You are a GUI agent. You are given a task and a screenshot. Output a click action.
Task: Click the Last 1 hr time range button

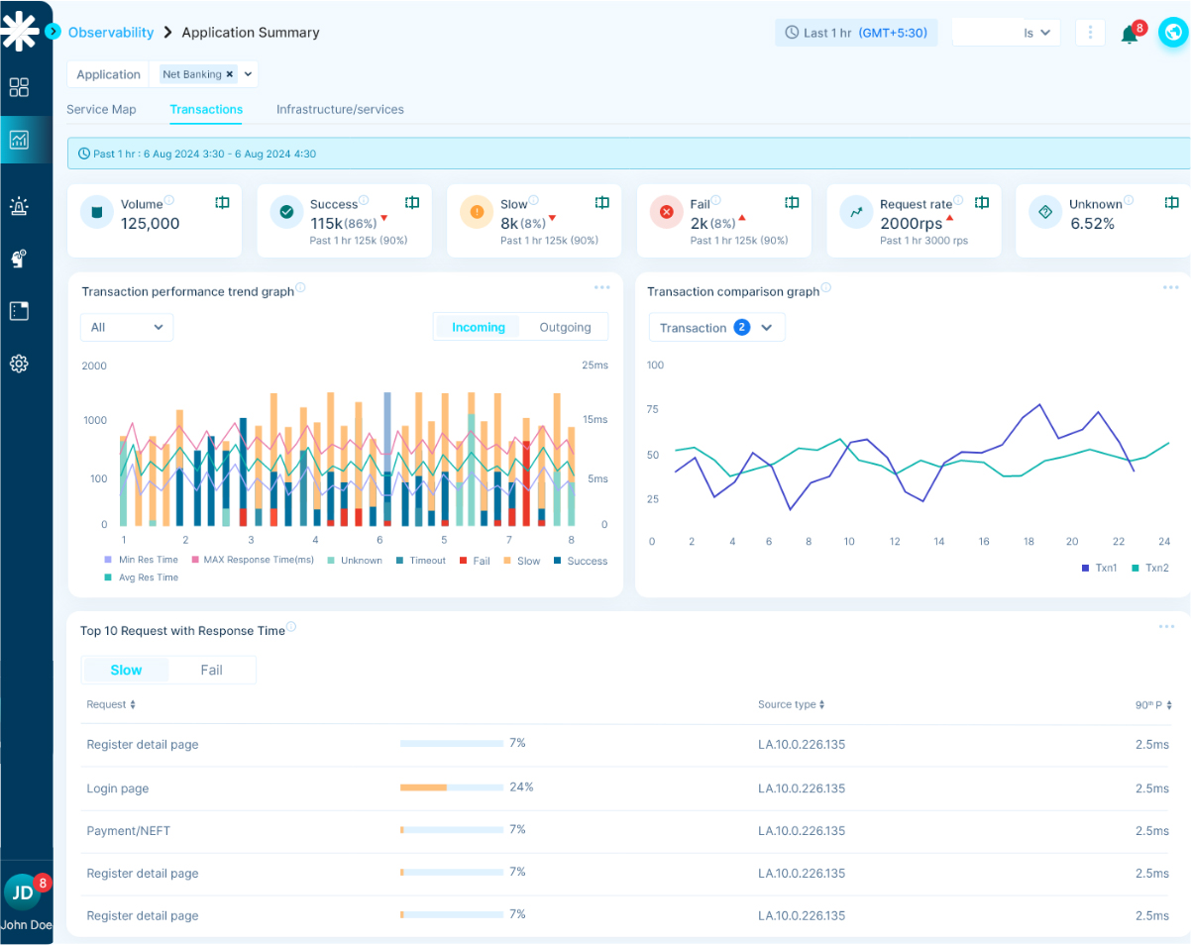click(x=856, y=33)
